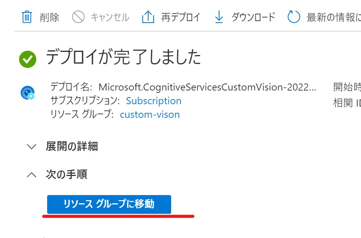Click the download arrow icon
This screenshot has height=238, width=361.
(219, 17)
